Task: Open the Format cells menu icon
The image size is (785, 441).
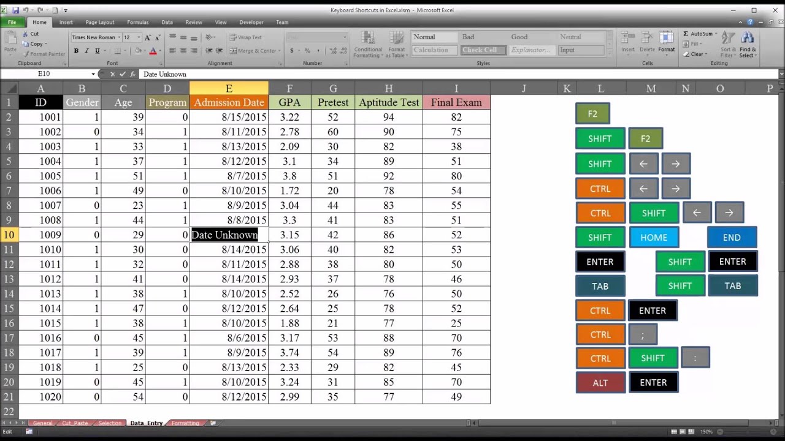Action: (x=667, y=38)
